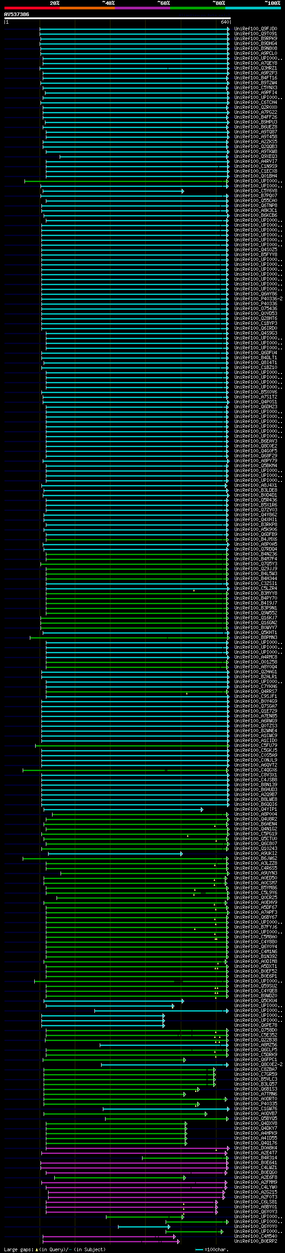
Task: Click UniRef100_B0Y4G9 hit
Action: 256,701
